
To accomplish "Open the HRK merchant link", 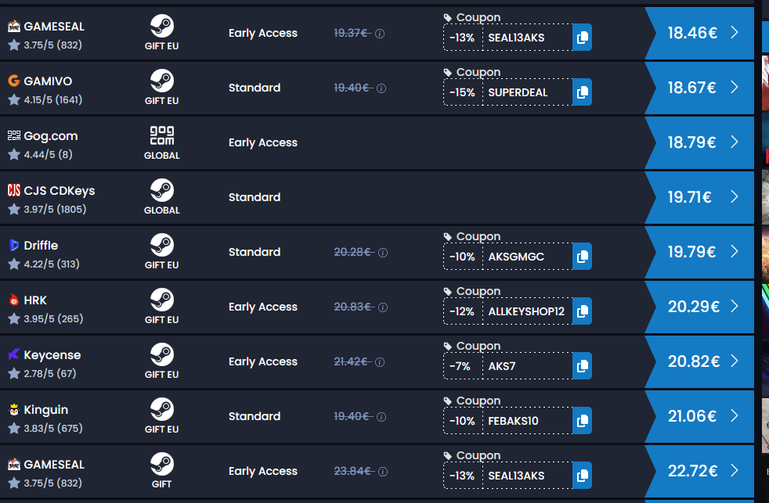I will tap(35, 300).
